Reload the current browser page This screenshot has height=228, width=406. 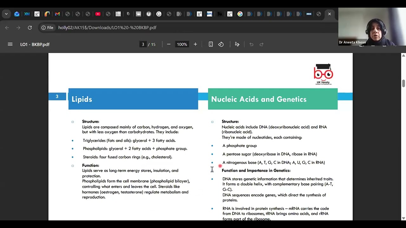click(x=30, y=28)
